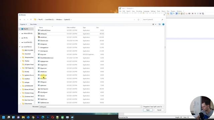214x120 pixels.
Task: Open File Explorer from the taskbar
Action: click(x=23, y=117)
